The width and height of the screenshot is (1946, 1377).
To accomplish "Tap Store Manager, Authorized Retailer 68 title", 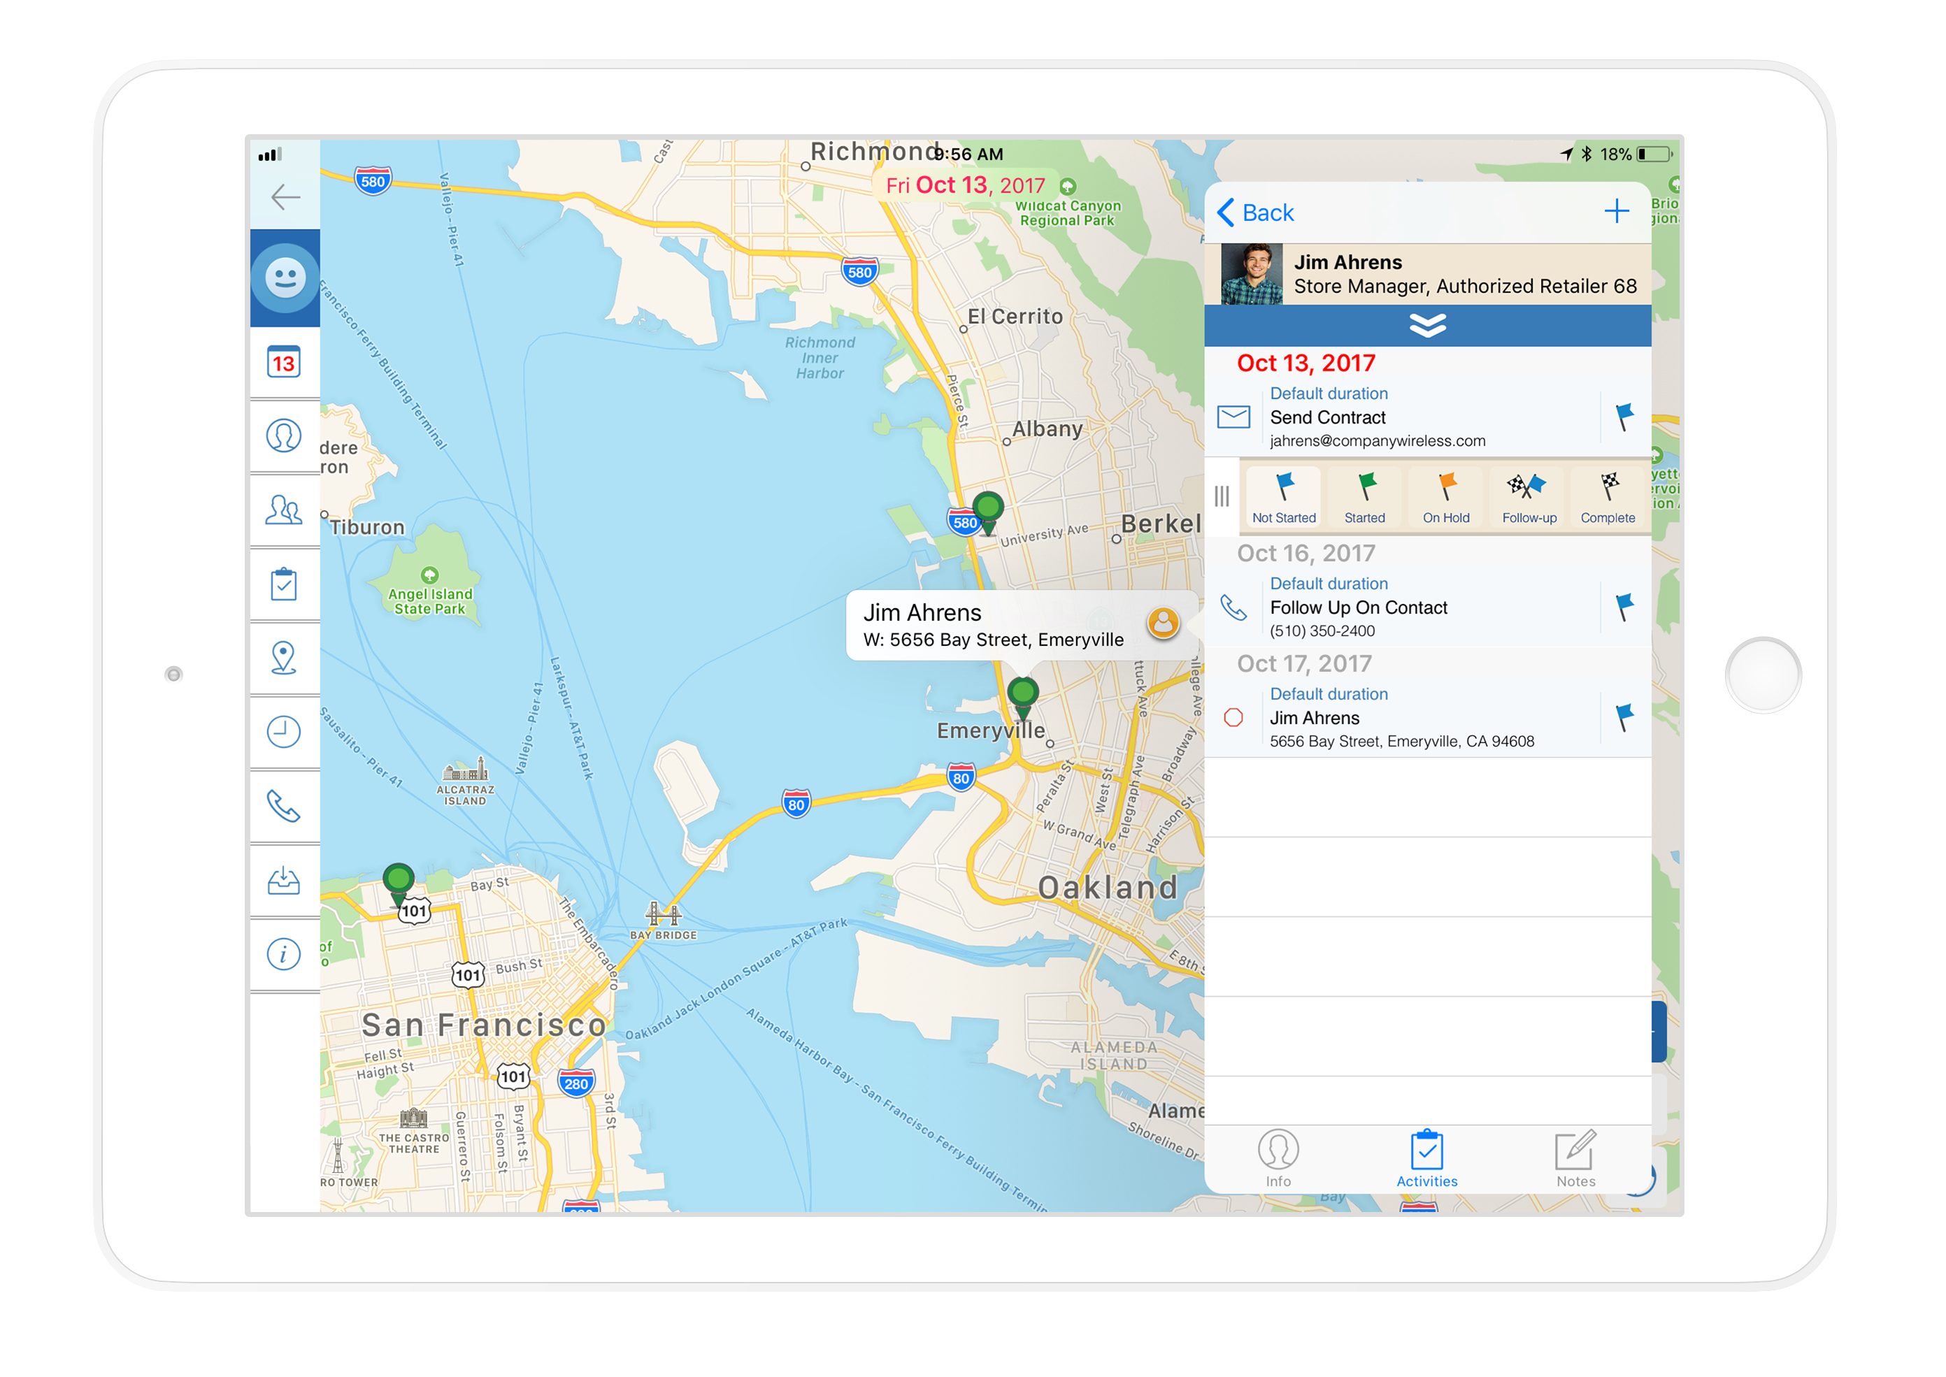I will pos(1465,287).
